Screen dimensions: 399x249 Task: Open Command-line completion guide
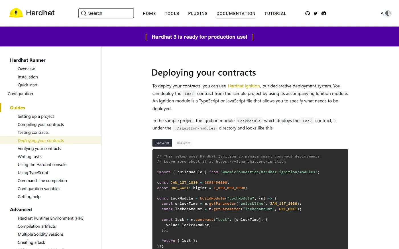click(x=42, y=181)
